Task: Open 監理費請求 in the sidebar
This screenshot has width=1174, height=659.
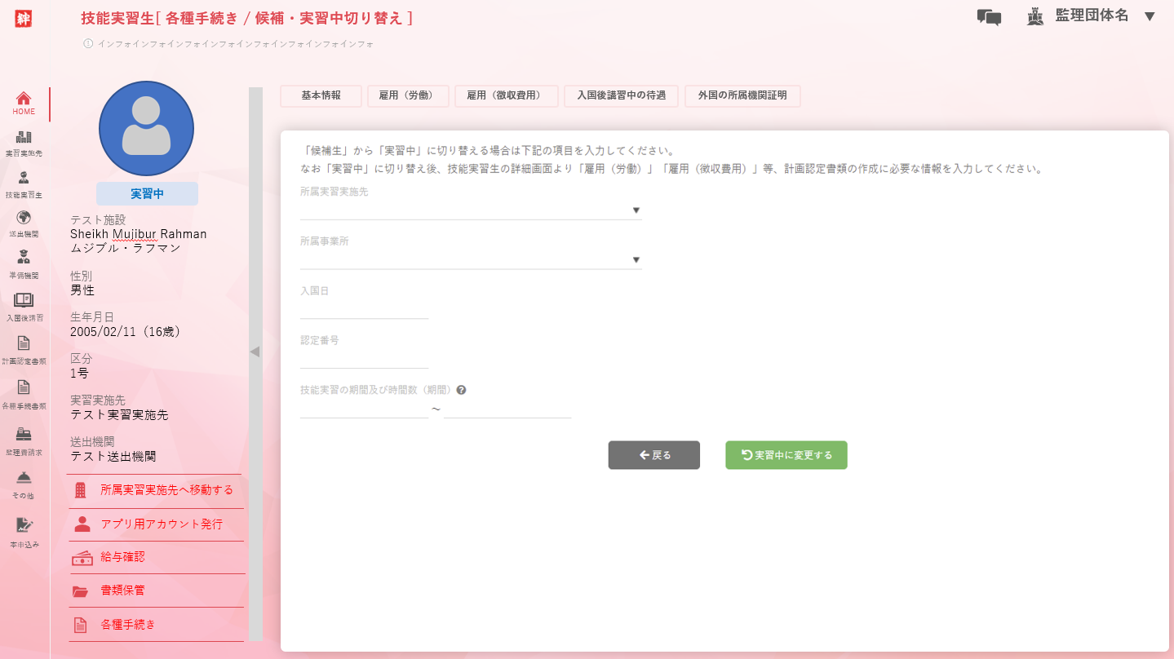Action: pyautogui.click(x=24, y=439)
